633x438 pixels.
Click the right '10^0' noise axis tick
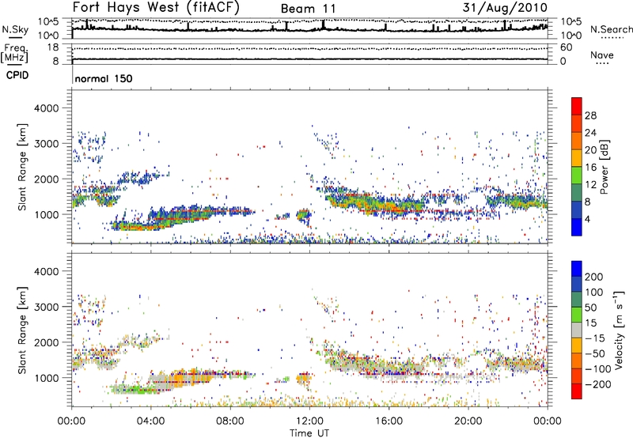pos(571,36)
